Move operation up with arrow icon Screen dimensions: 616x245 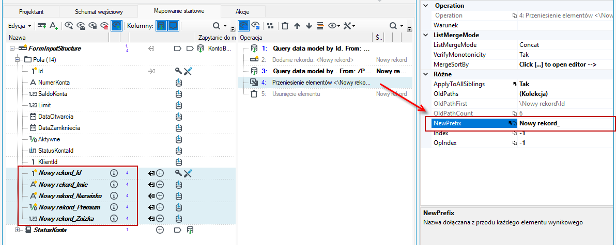point(297,26)
